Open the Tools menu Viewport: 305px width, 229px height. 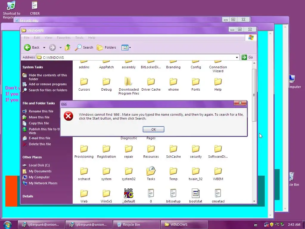pos(79,38)
